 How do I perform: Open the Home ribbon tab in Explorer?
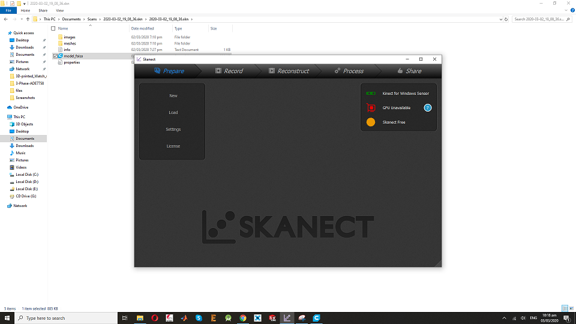click(x=25, y=11)
